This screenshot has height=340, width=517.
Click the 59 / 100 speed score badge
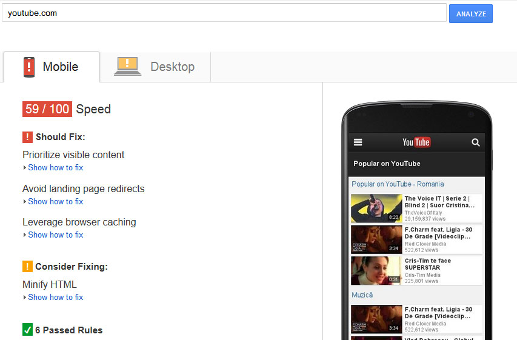[x=47, y=109]
